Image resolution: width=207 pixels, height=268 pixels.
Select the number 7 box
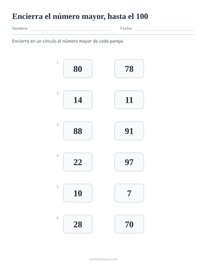(x=129, y=193)
